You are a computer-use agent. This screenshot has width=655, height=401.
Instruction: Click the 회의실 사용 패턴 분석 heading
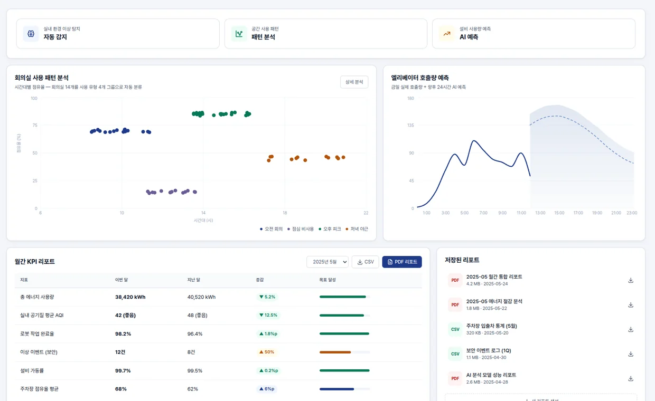(x=42, y=78)
